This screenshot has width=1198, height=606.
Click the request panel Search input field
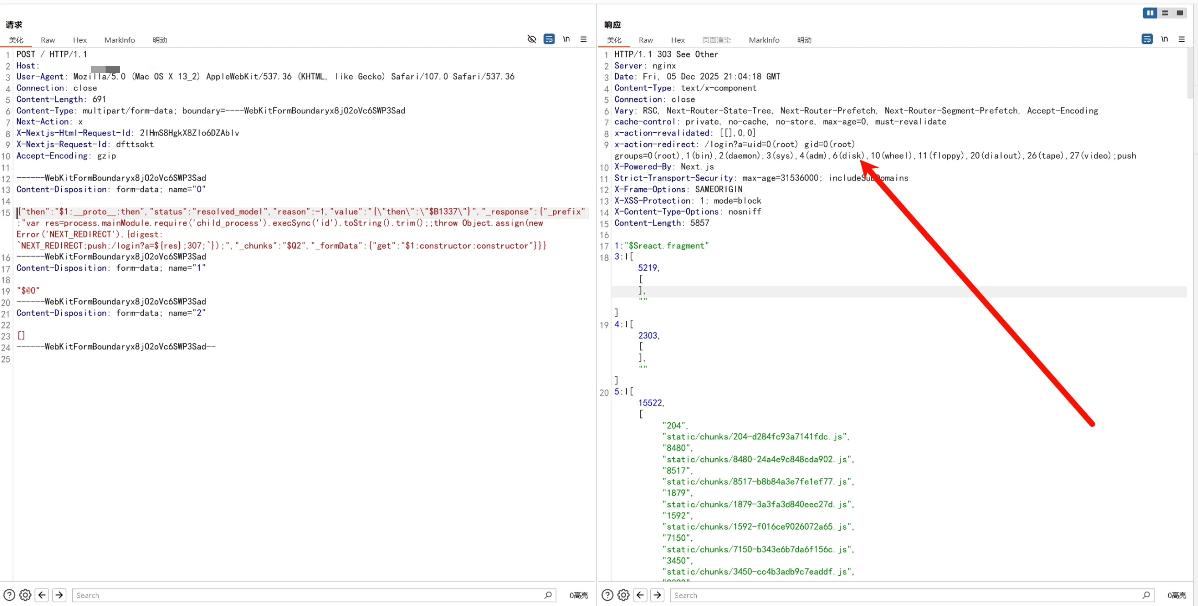coord(308,595)
